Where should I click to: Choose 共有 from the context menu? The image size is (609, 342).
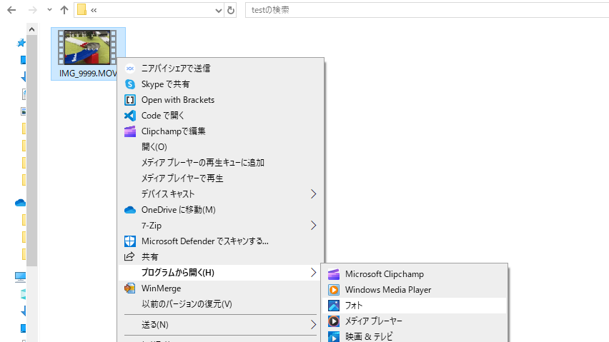221,257
